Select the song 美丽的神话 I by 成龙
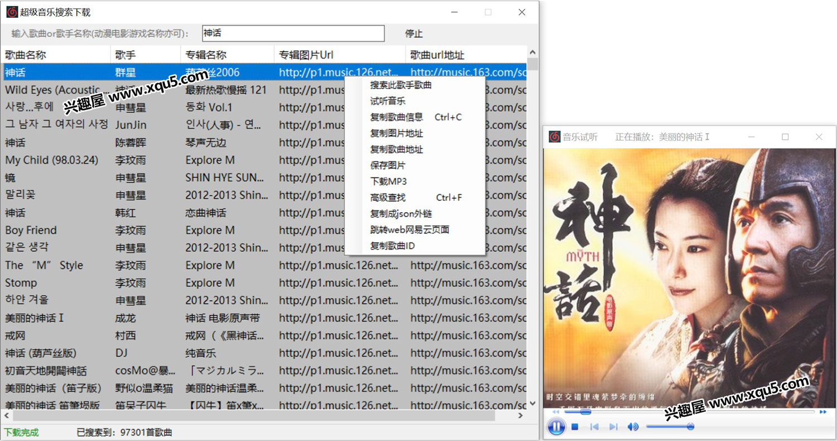The width and height of the screenshot is (837, 441). pos(35,318)
